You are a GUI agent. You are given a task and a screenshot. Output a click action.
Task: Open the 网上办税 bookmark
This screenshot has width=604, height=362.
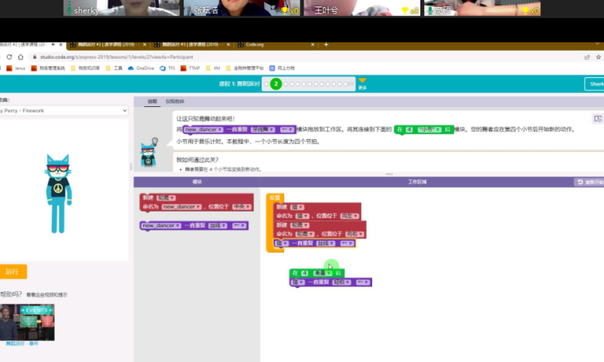[x=282, y=68]
